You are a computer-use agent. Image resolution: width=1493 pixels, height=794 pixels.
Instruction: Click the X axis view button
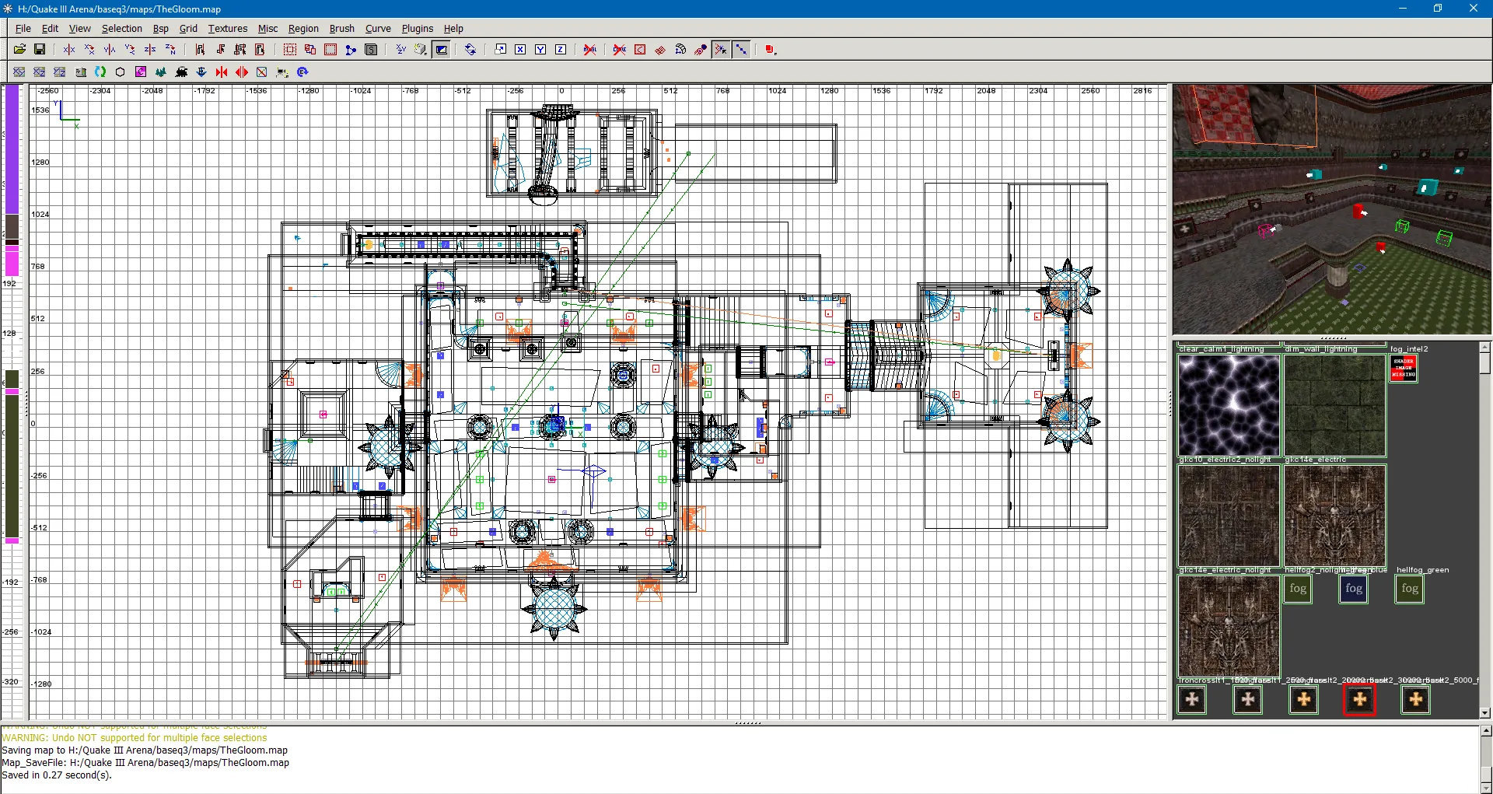(520, 49)
